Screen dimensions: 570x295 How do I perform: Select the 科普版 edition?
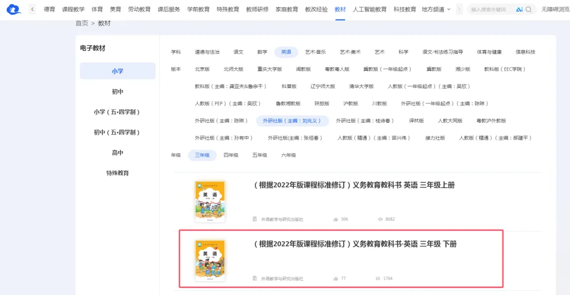(289, 86)
